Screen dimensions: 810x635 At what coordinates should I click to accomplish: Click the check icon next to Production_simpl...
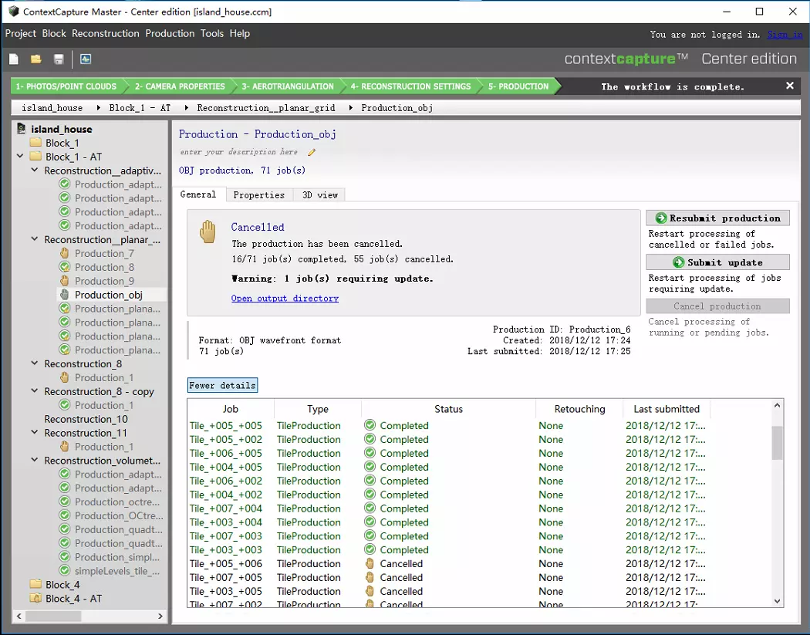point(65,557)
